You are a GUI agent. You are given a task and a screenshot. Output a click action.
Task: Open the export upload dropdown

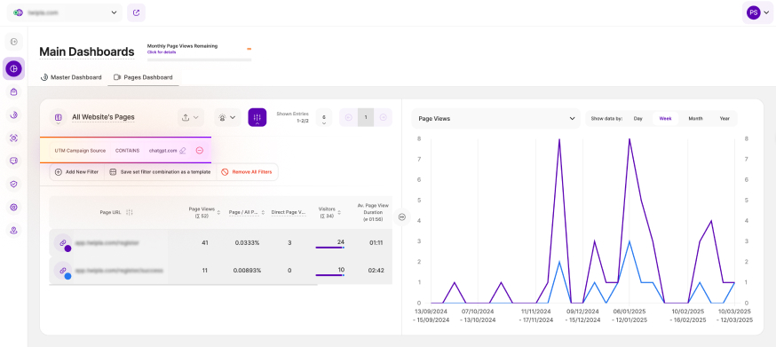tap(191, 117)
